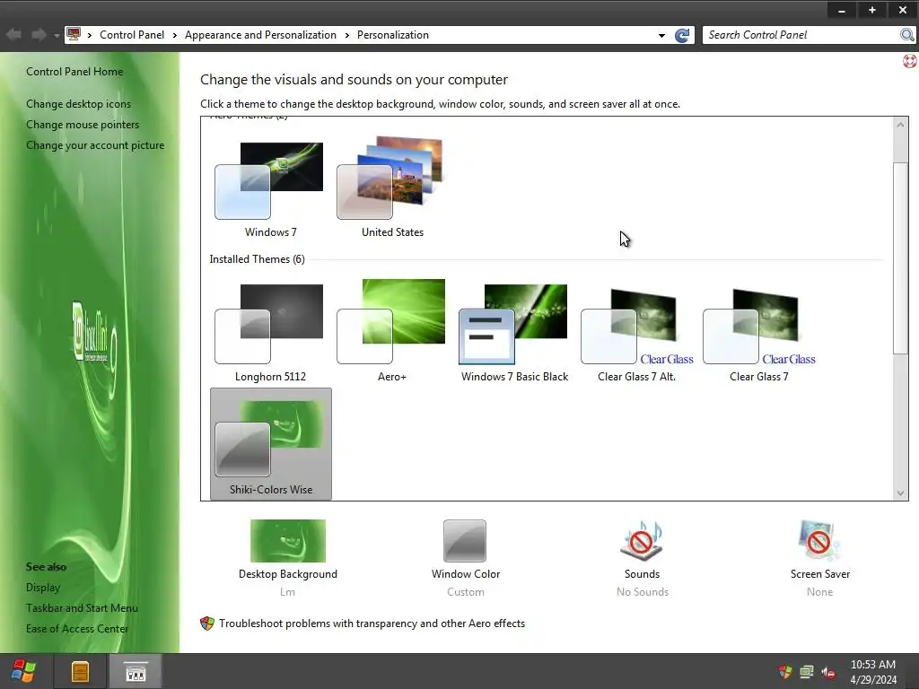Open the Sounds settings icon
This screenshot has height=689, width=919.
click(642, 541)
